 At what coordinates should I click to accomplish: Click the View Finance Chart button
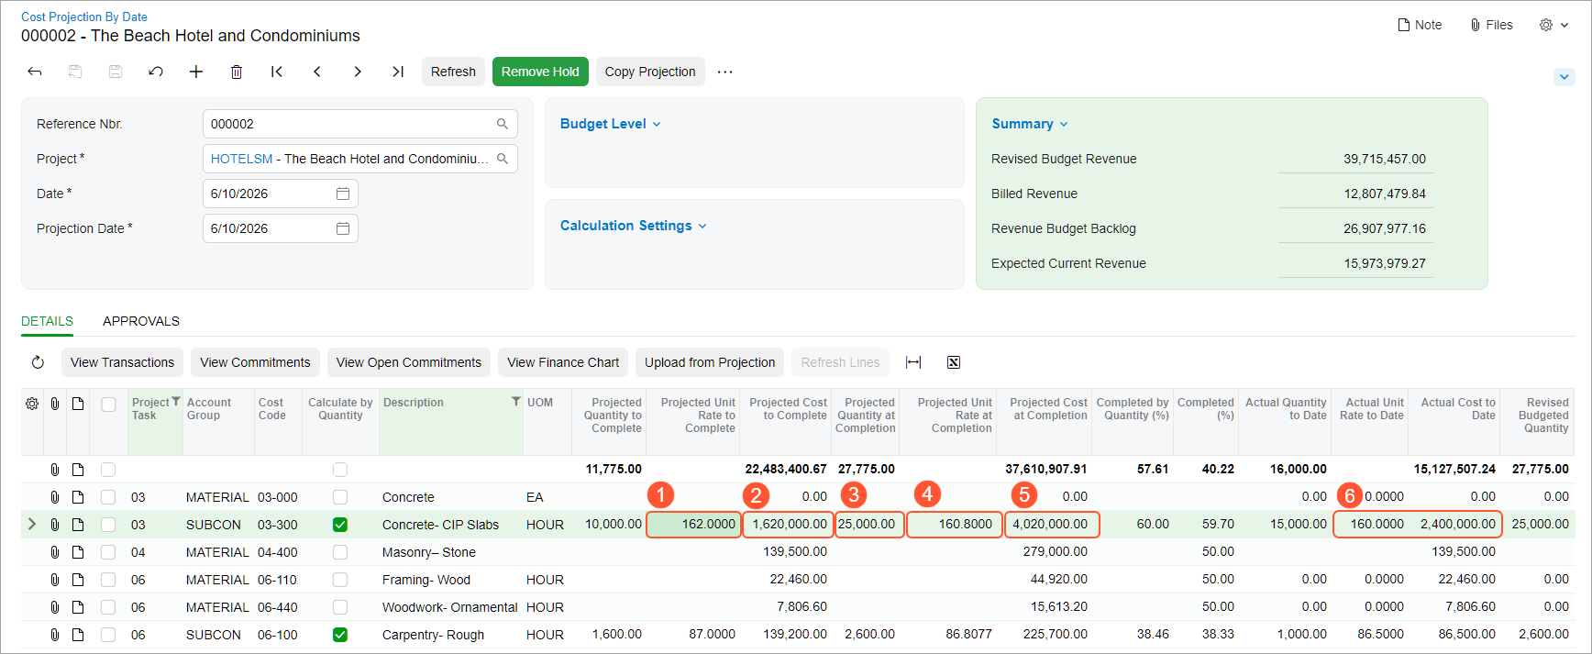point(563,362)
